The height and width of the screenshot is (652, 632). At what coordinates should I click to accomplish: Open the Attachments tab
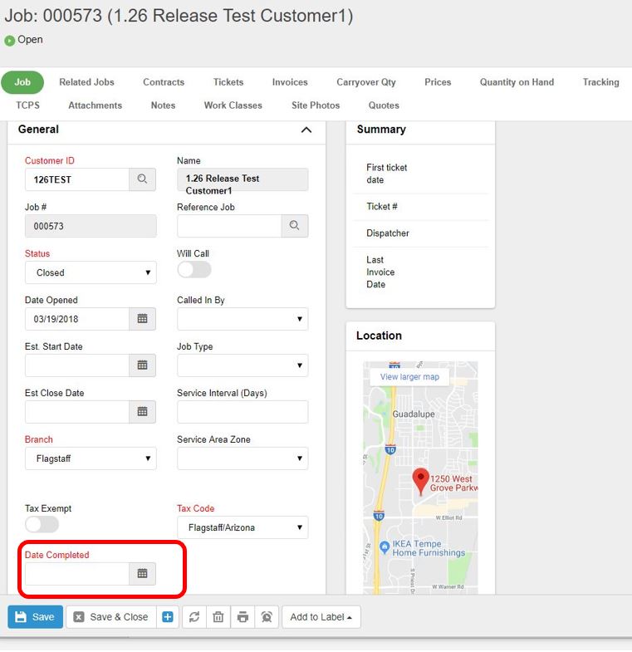(x=96, y=105)
